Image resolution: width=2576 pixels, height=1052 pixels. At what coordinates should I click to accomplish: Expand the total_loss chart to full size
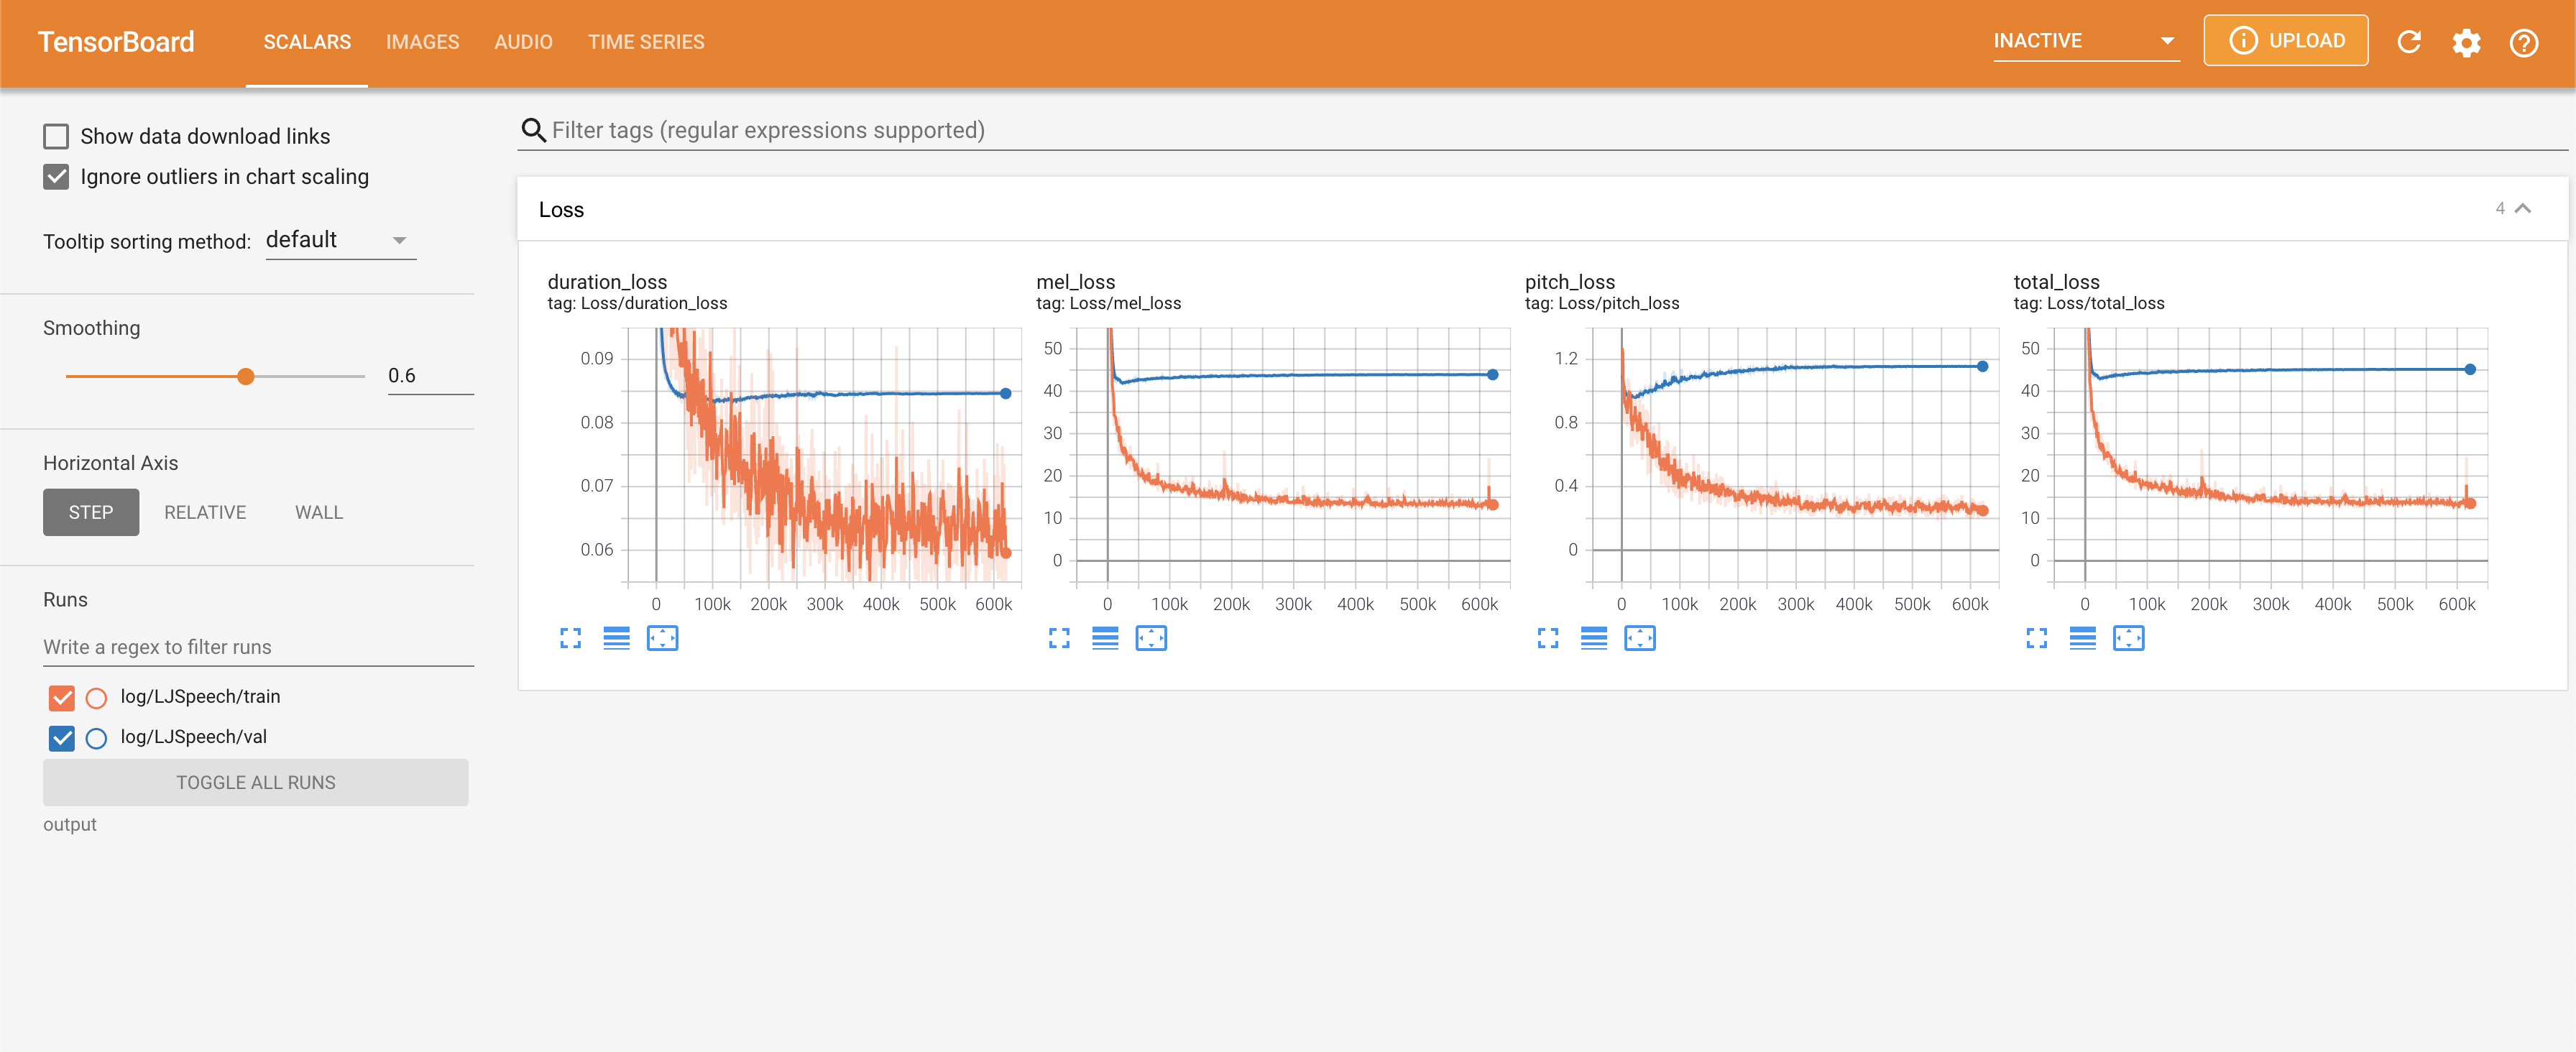coord(2036,638)
